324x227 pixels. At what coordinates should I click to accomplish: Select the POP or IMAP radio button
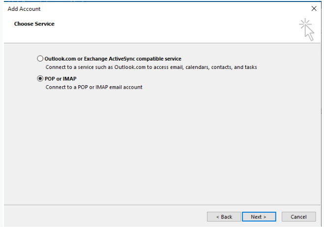pyautogui.click(x=40, y=78)
